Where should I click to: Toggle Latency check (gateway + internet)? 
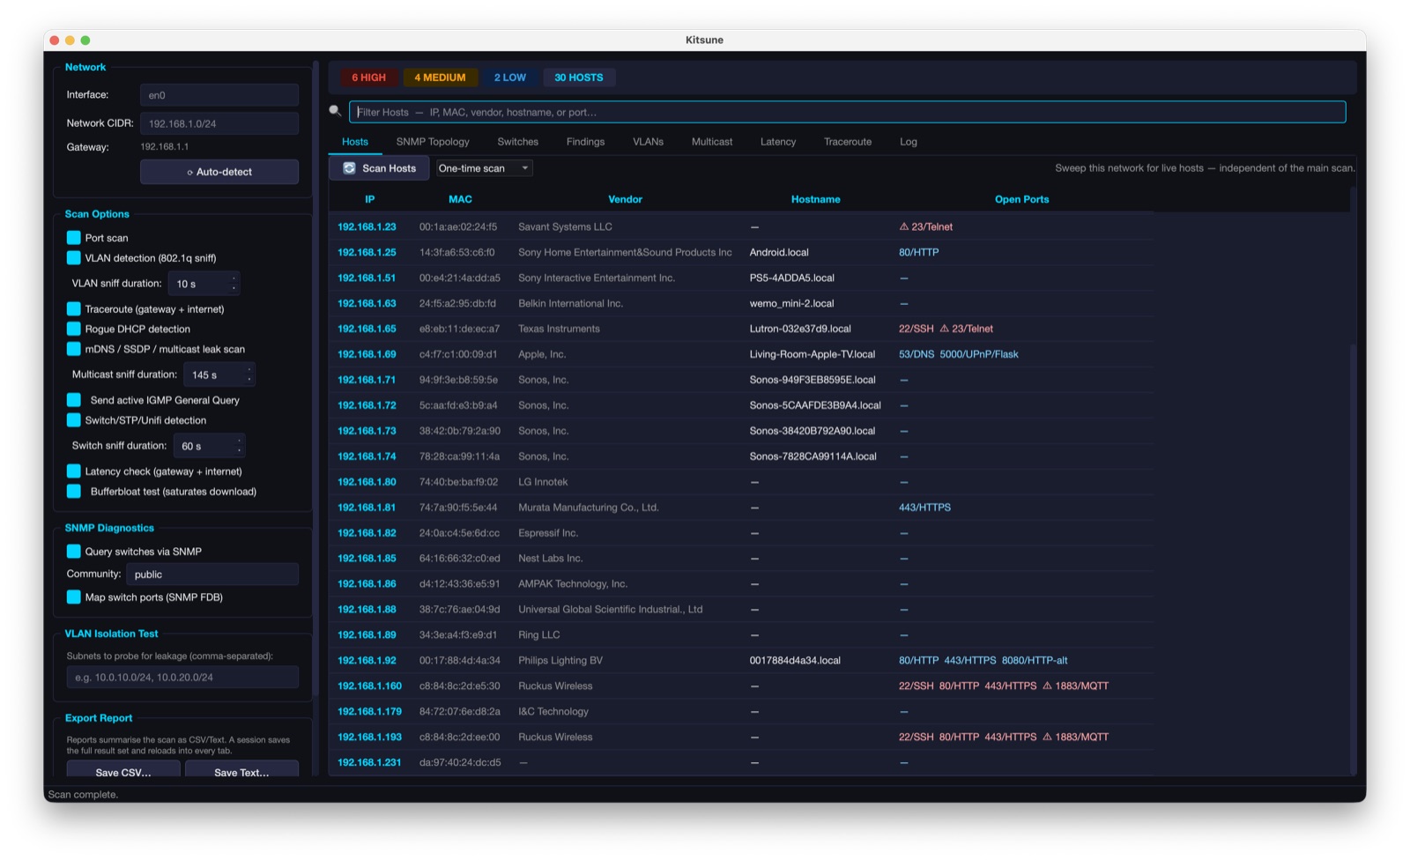74,471
